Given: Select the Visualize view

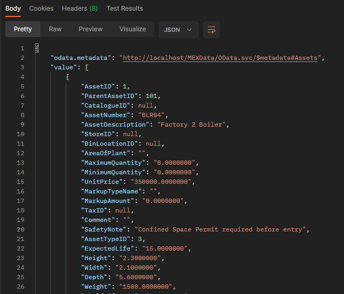Looking at the screenshot, I should tap(133, 29).
